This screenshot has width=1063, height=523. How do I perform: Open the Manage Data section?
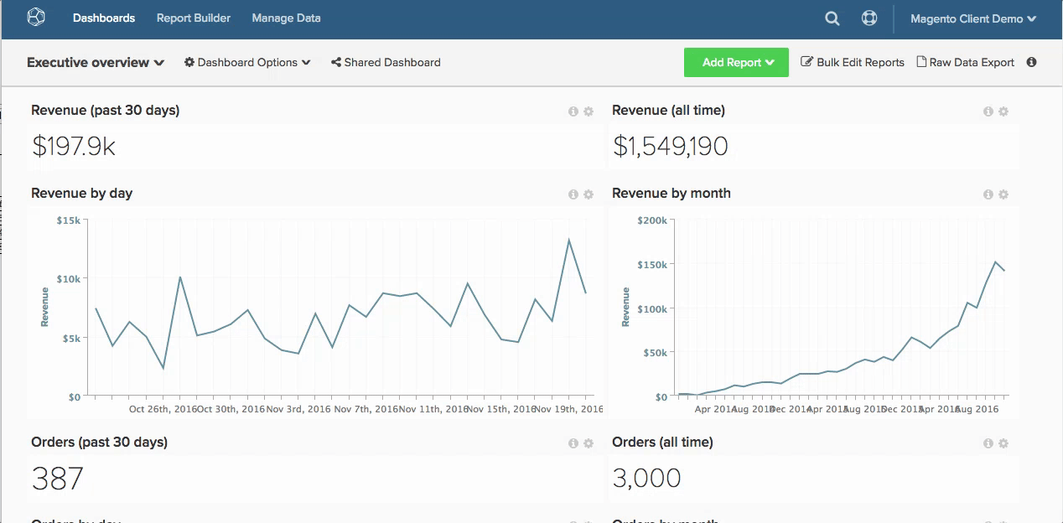click(285, 18)
